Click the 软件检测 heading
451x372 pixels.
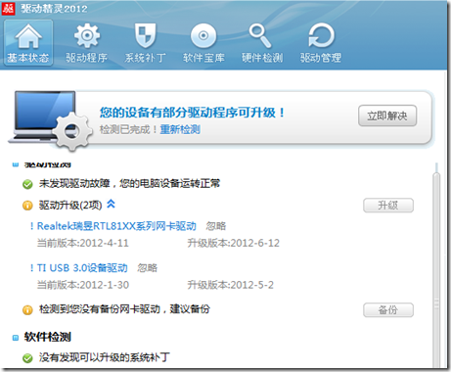point(48,337)
